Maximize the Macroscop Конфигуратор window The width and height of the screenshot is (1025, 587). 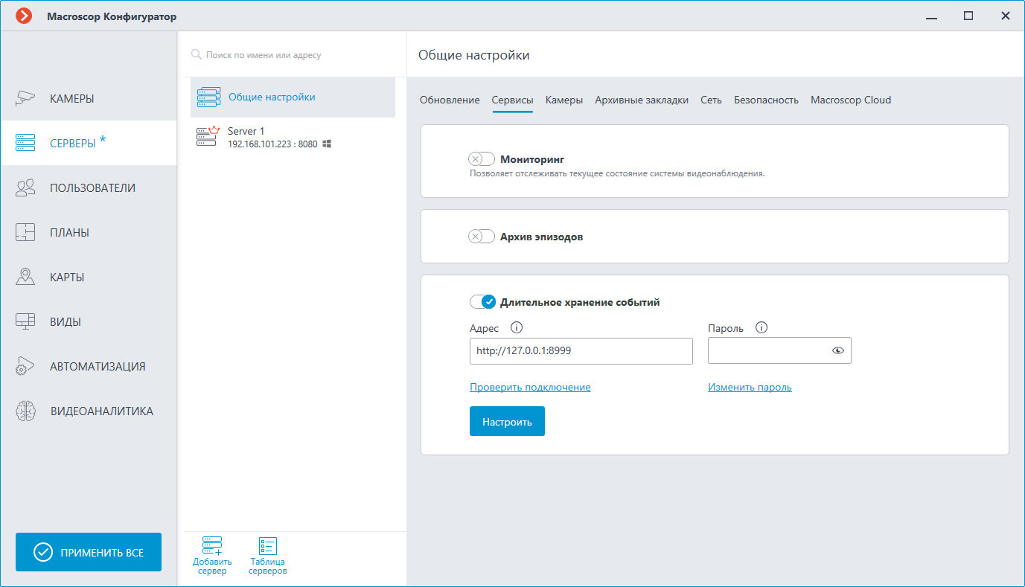click(968, 16)
